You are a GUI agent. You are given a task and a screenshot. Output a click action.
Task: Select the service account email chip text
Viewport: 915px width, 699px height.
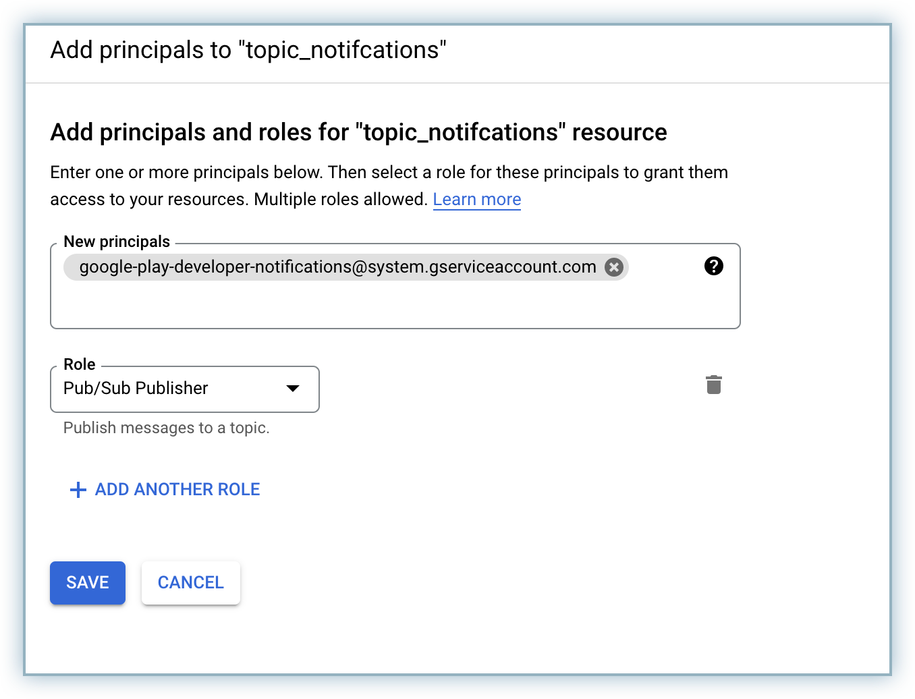tap(337, 267)
